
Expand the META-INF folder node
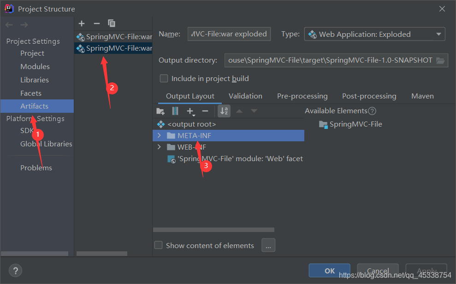click(x=159, y=135)
